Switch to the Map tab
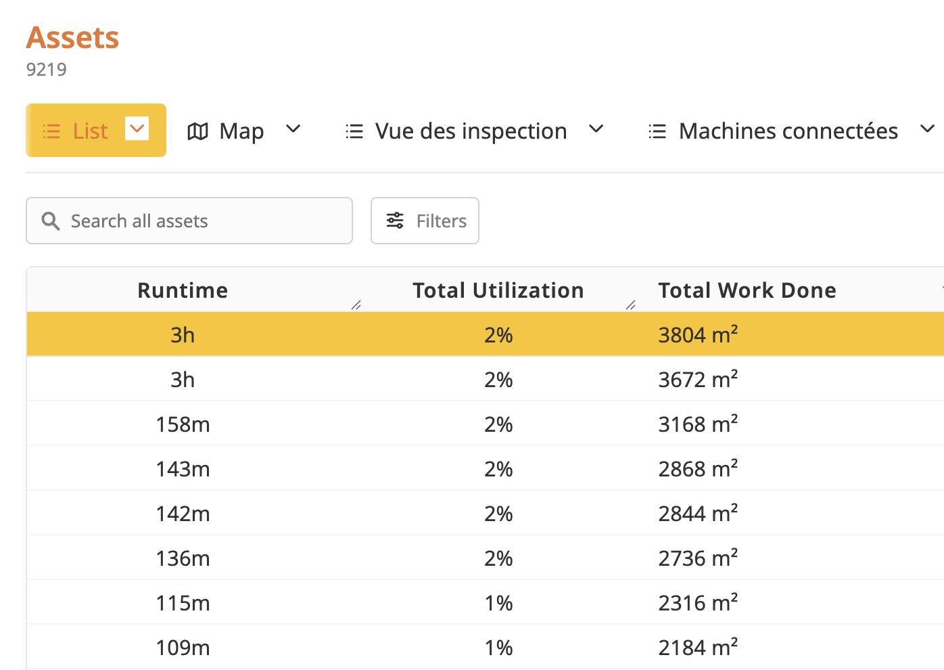This screenshot has width=944, height=670. [241, 131]
